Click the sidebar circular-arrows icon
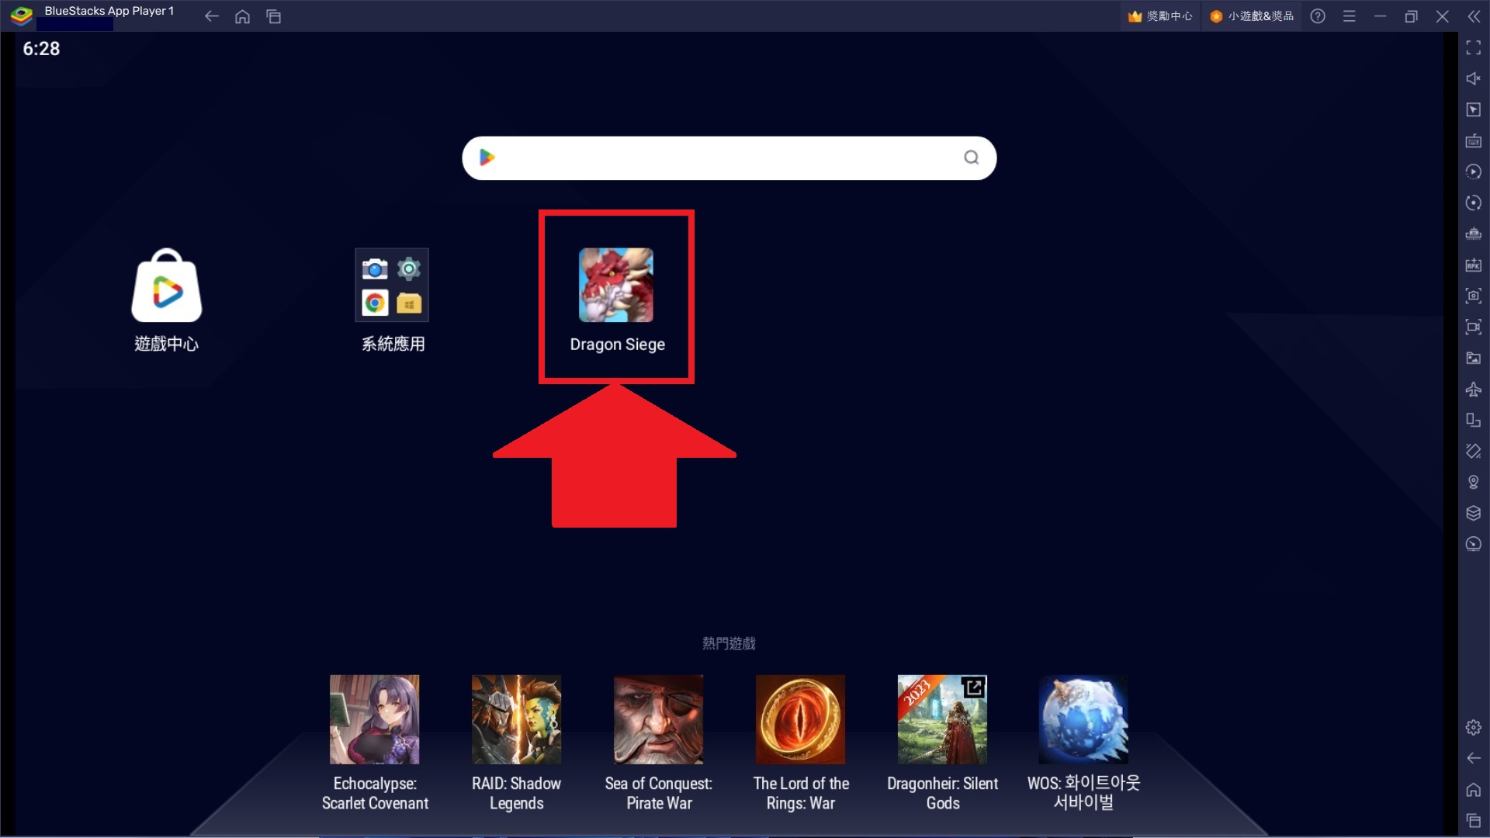 click(x=1473, y=203)
